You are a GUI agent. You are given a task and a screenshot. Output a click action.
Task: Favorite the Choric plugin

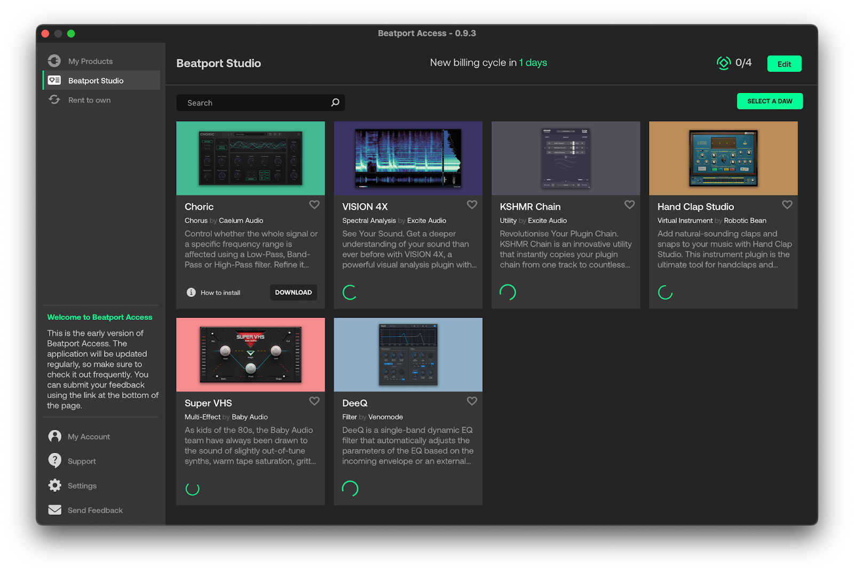[x=314, y=205]
